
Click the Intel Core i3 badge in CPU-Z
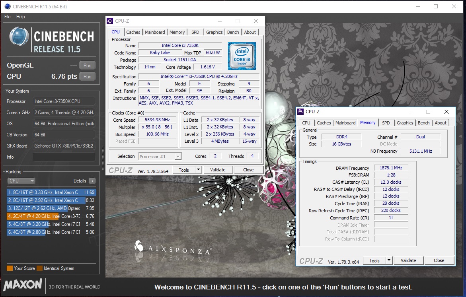point(242,56)
